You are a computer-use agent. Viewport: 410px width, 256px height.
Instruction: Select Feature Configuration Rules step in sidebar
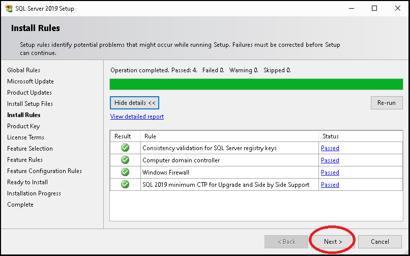[44, 171]
